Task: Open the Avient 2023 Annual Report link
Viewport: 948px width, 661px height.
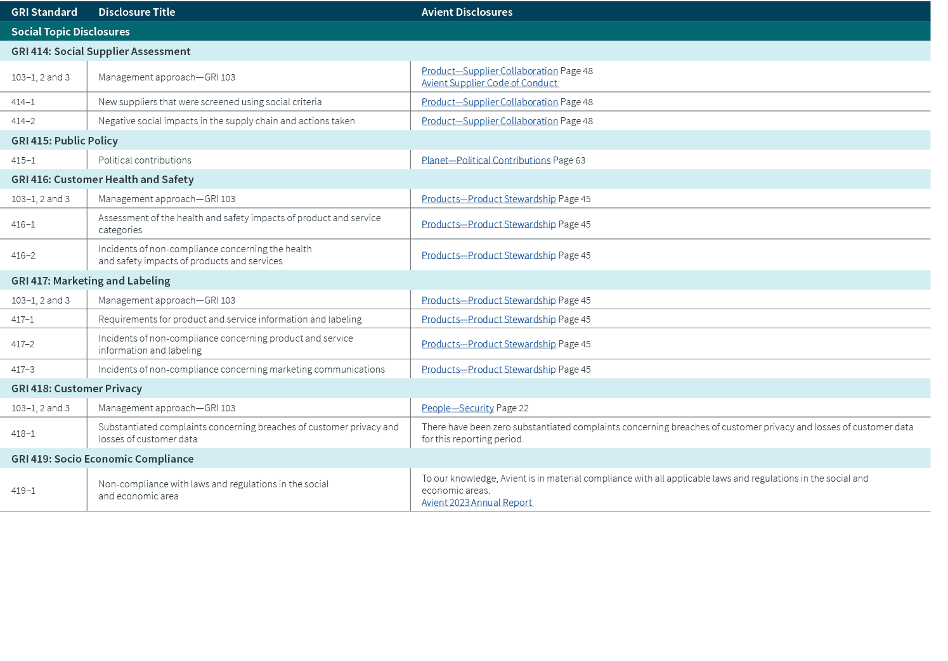Action: [x=477, y=502]
